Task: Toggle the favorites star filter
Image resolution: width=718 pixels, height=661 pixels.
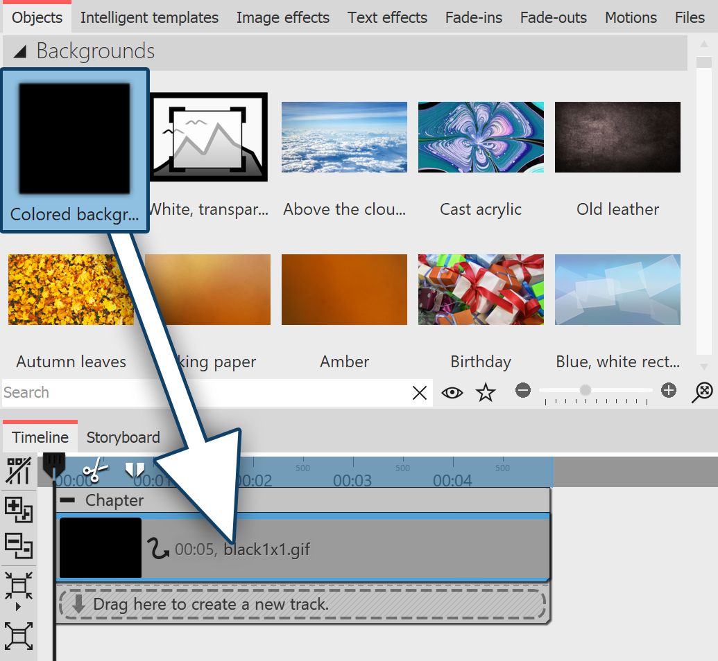Action: (486, 393)
